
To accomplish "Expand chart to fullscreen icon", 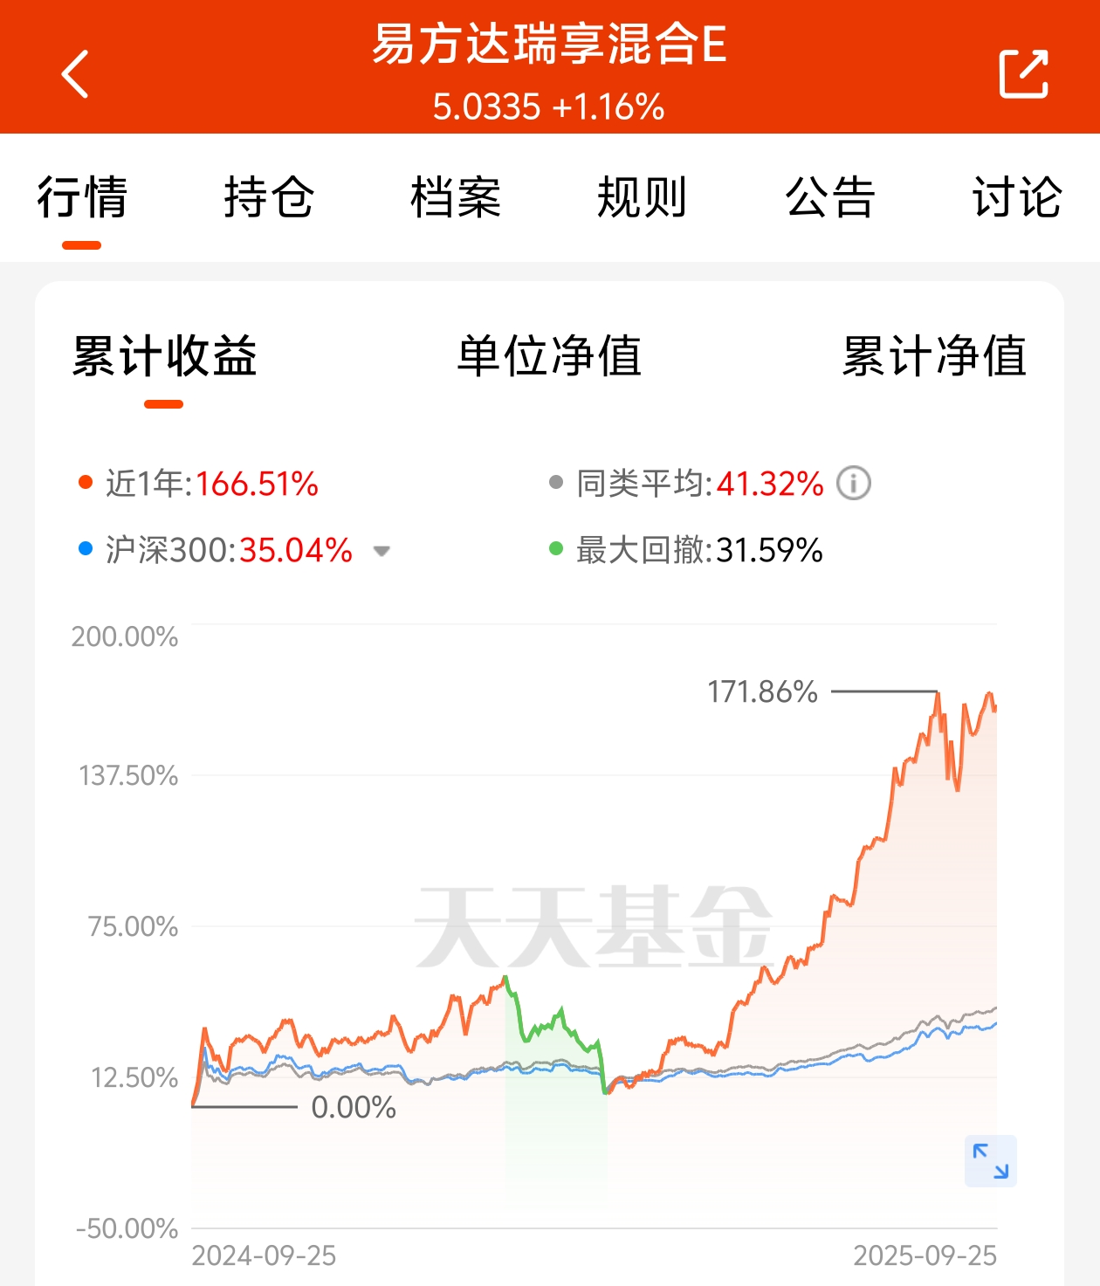I will (x=991, y=1161).
